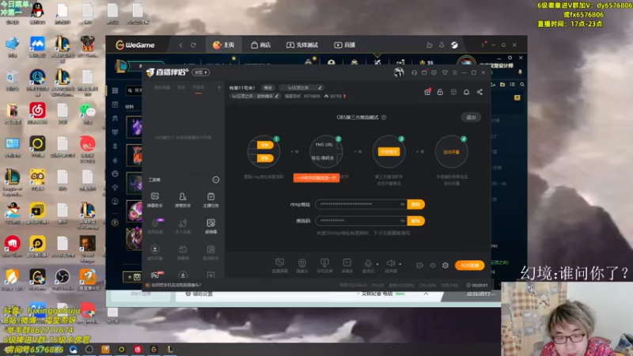Switch to WeGame 主页 tab
Image resolution: width=633 pixels, height=356 pixels.
pyautogui.click(x=224, y=45)
